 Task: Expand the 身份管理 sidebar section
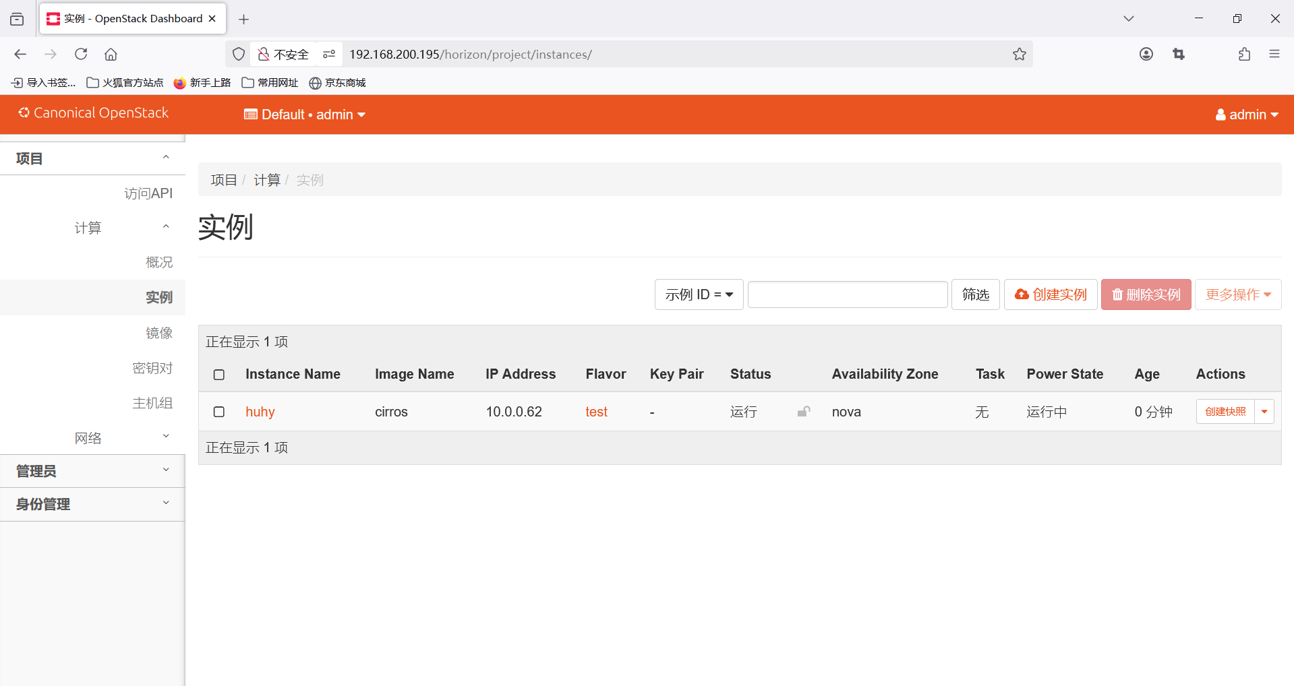[x=92, y=504]
